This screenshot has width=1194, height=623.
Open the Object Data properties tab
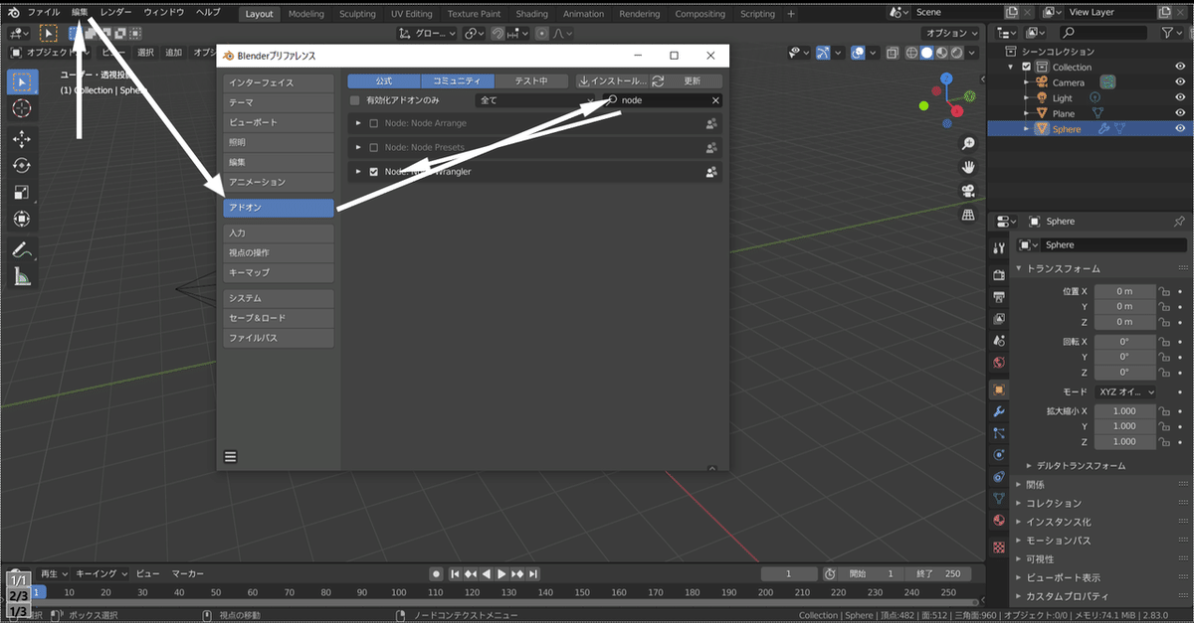[999, 499]
